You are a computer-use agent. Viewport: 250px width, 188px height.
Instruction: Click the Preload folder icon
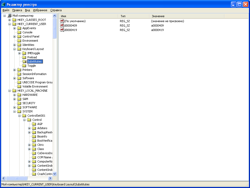pos(24,57)
